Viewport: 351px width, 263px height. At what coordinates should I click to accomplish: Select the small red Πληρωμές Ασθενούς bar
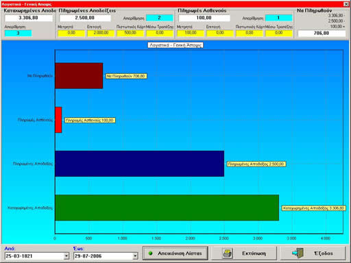58,120
